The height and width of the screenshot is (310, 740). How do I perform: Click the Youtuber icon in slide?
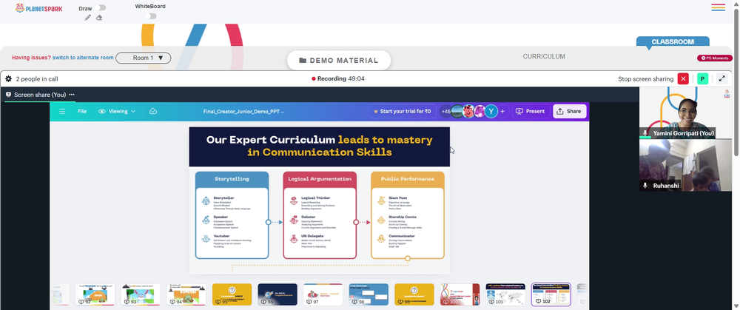tap(206, 239)
